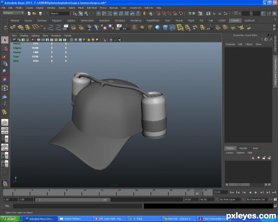
Task: Click the range slider bar
Action: pyautogui.click(x=72, y=200)
